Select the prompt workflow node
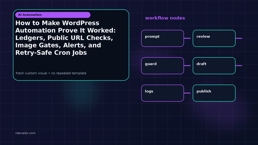Viewport: 258px width, 145px height. point(163,38)
